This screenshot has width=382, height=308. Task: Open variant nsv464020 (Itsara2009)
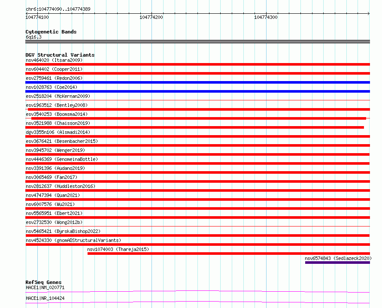[x=54, y=60]
